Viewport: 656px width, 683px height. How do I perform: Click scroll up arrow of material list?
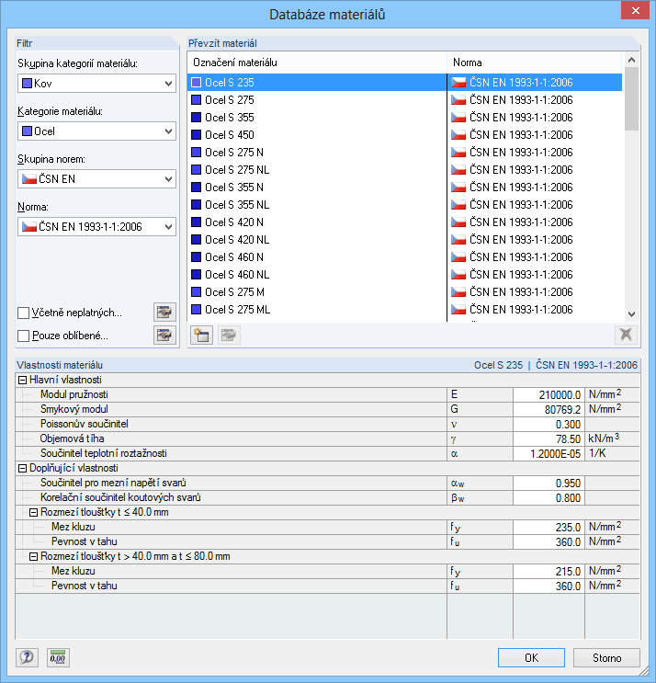(x=631, y=60)
